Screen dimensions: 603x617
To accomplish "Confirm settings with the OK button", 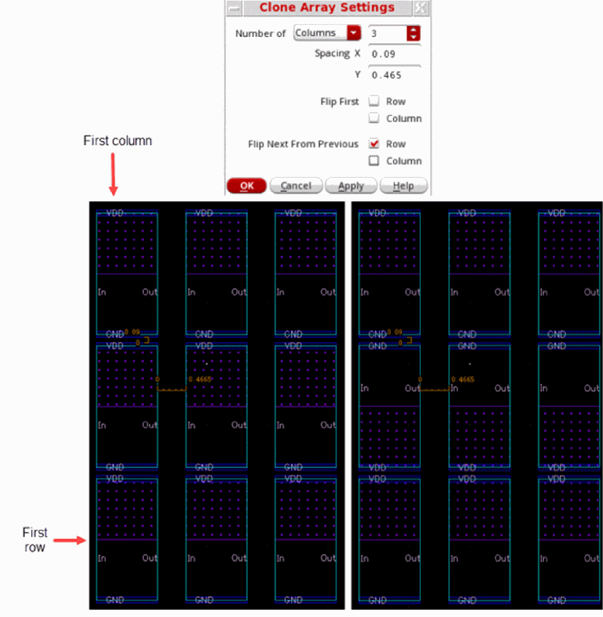I will [x=247, y=186].
